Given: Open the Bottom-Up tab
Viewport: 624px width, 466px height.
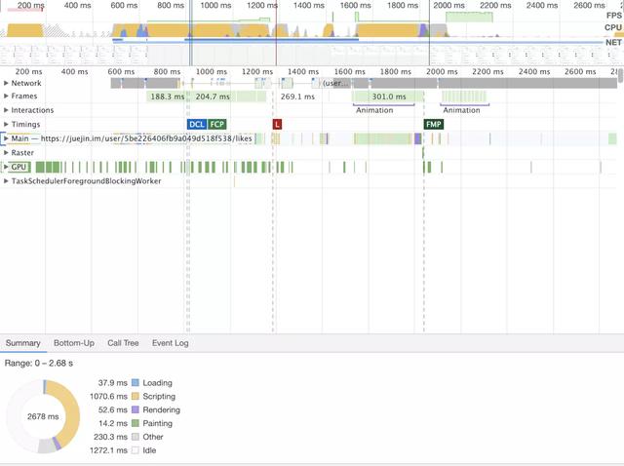Looking at the screenshot, I should [74, 343].
